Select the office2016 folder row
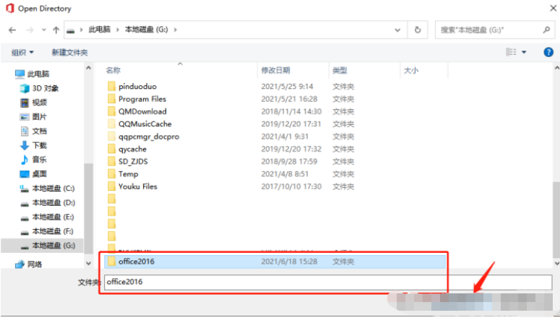The image size is (560, 323). 275,262
